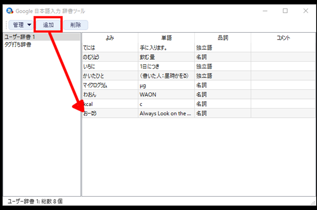The image size is (317, 210).
Task: Select the マイクログラム reading cell
Action: click(x=110, y=85)
